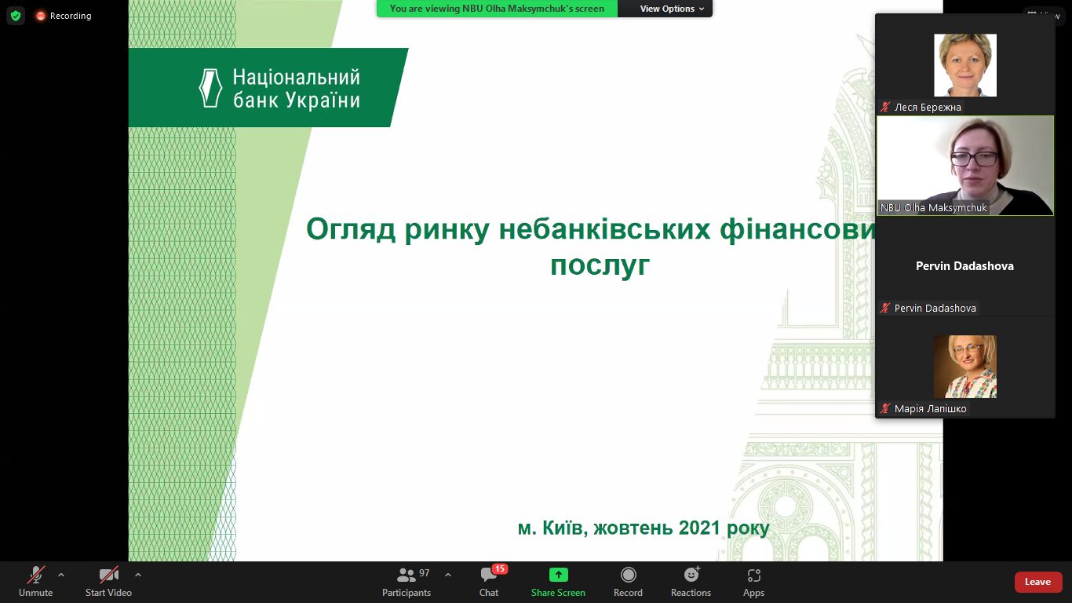The height and width of the screenshot is (603, 1072).
Task: Click the green encryption shield icon
Action: pyautogui.click(x=16, y=16)
